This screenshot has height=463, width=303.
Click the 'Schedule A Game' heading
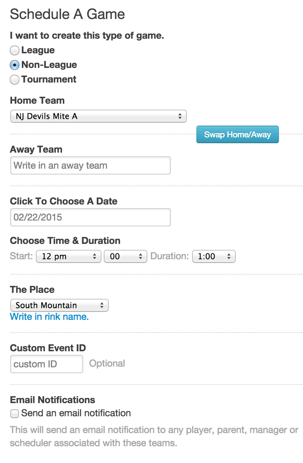click(x=68, y=14)
